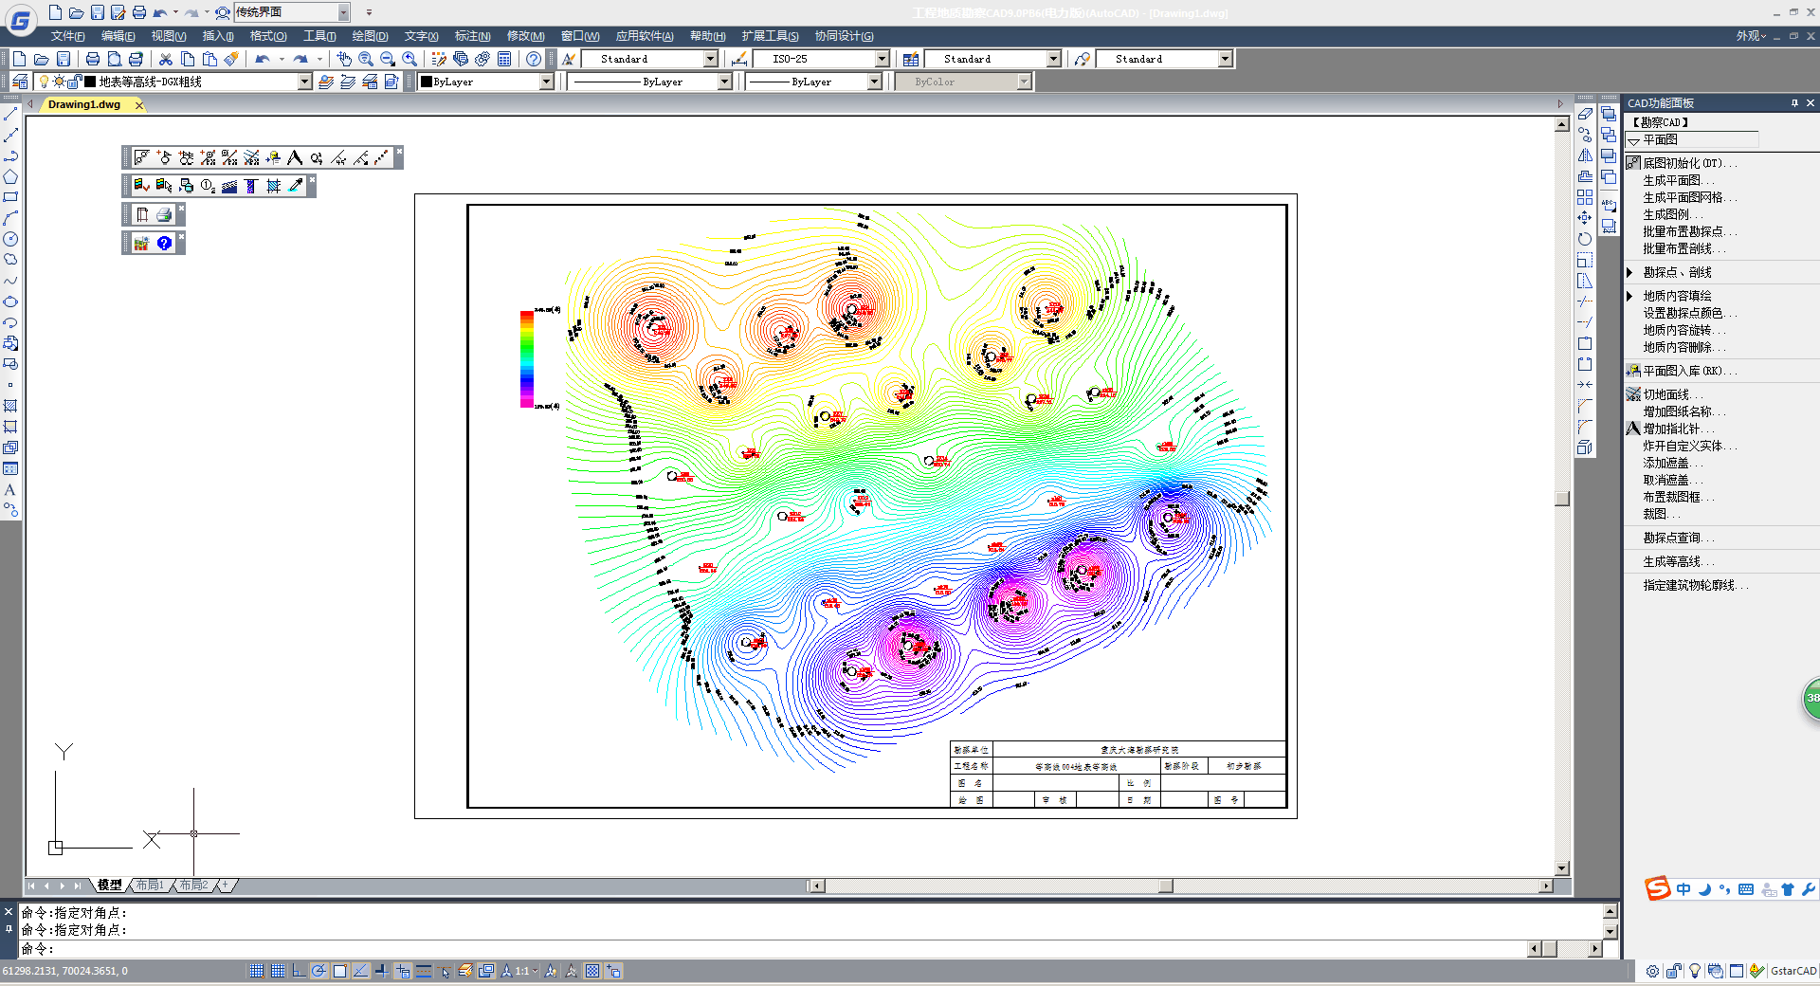The width and height of the screenshot is (1820, 986).
Task: Toggle Polar tracking in status bar
Action: pyautogui.click(x=319, y=971)
